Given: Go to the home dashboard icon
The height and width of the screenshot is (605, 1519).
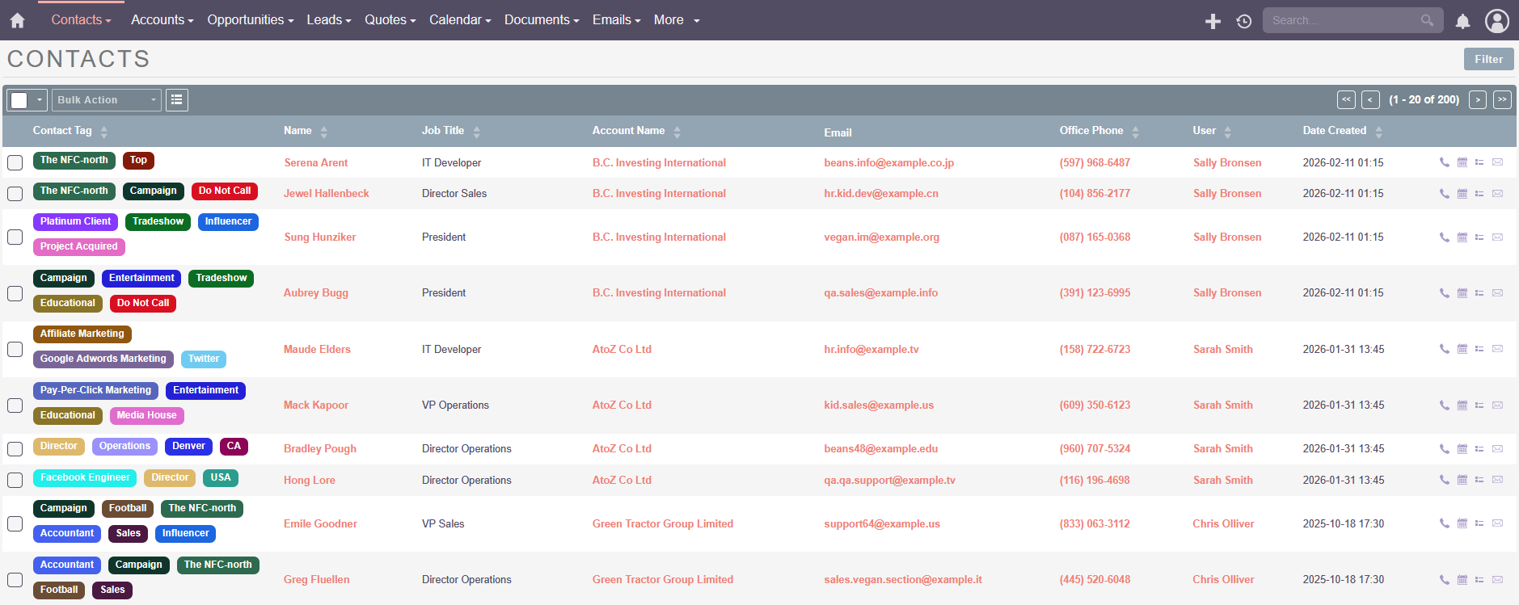Looking at the screenshot, I should (17, 20).
